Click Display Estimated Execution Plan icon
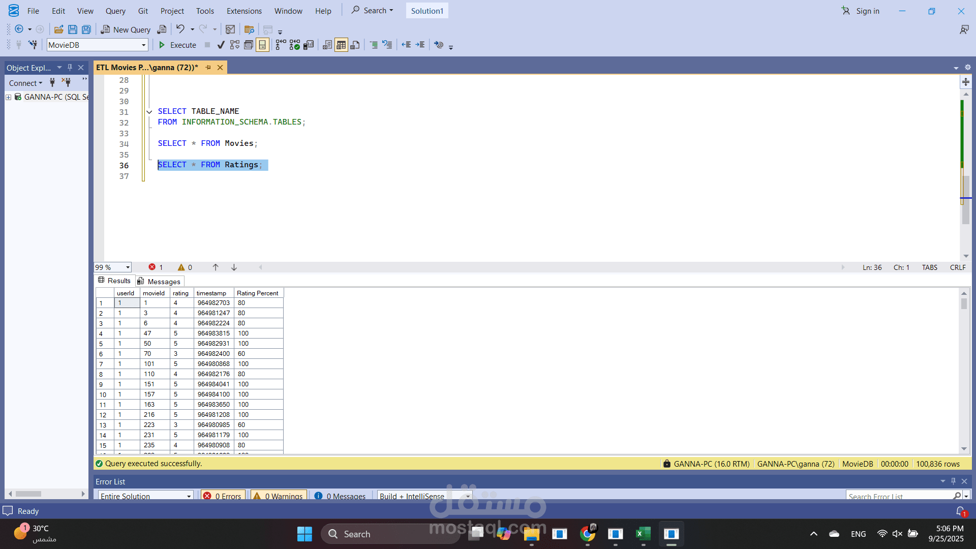Viewport: 976px width, 549px height. pyautogui.click(x=234, y=45)
